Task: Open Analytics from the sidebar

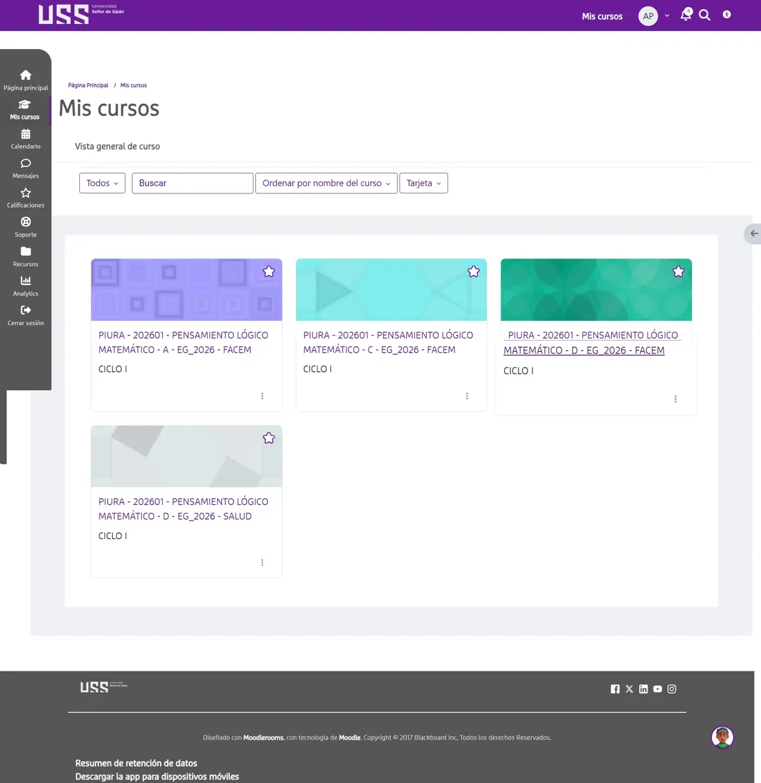Action: coord(25,286)
